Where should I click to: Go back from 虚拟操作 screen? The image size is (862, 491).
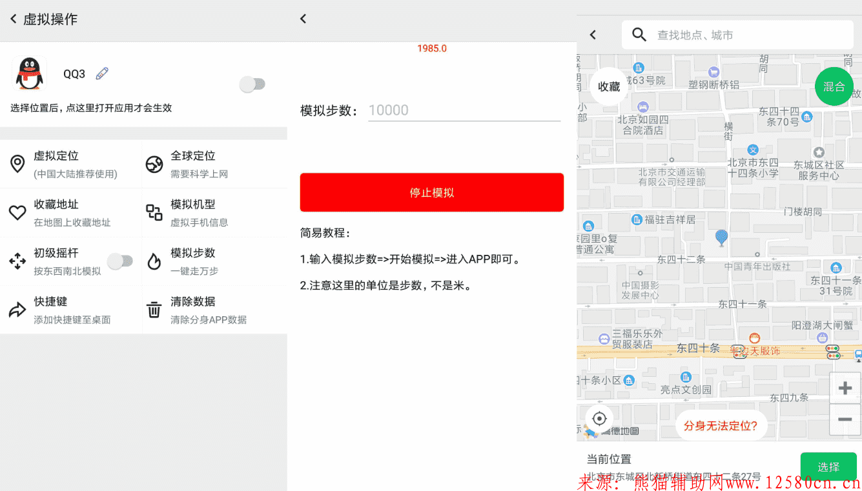14,19
